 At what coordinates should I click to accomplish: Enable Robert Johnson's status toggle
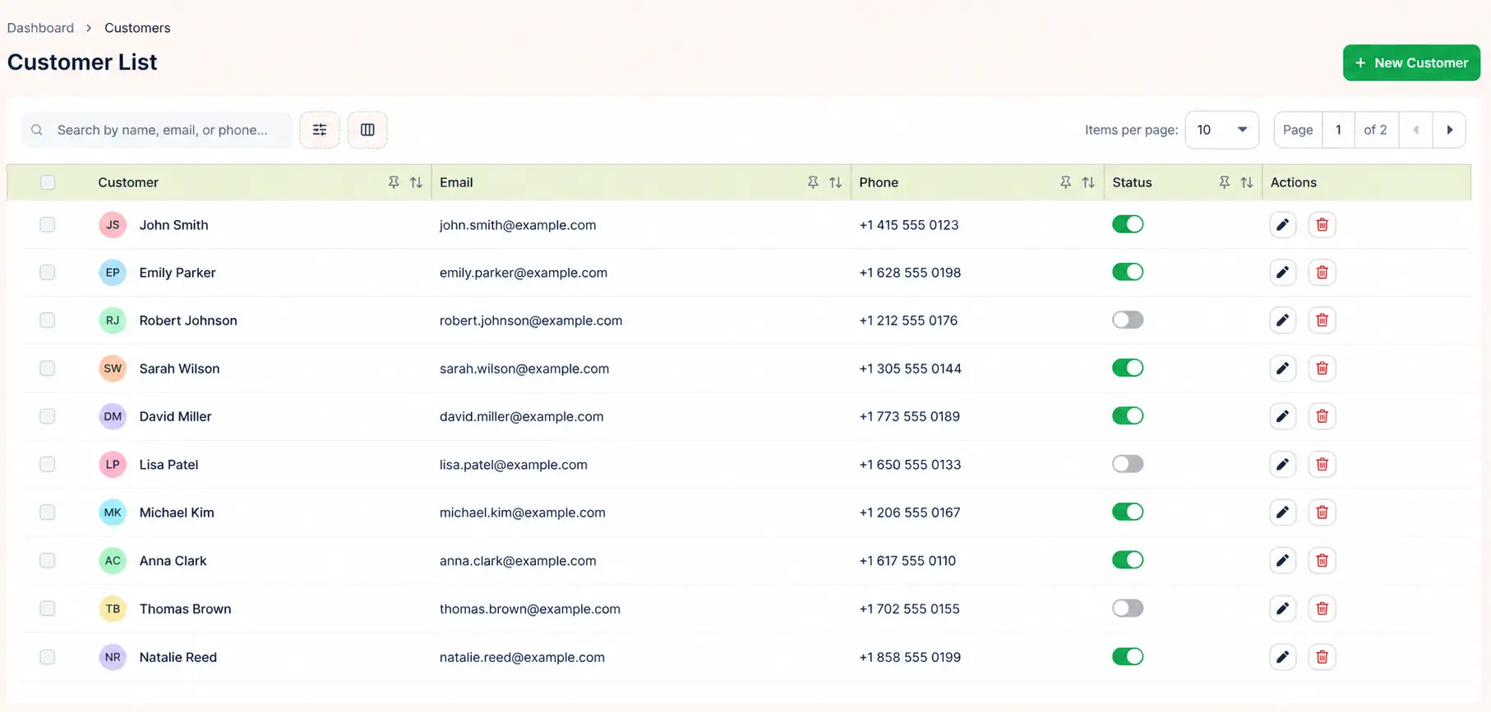click(1128, 319)
